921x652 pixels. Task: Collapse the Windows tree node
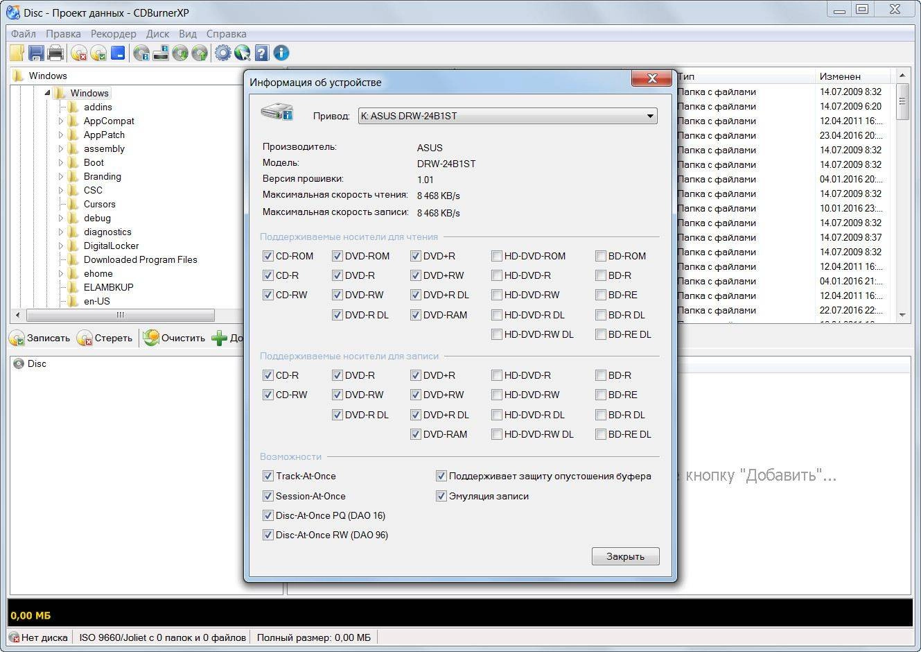47,93
